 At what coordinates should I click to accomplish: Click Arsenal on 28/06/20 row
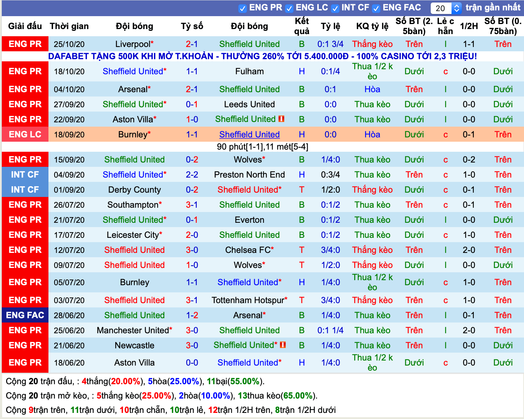(x=248, y=315)
